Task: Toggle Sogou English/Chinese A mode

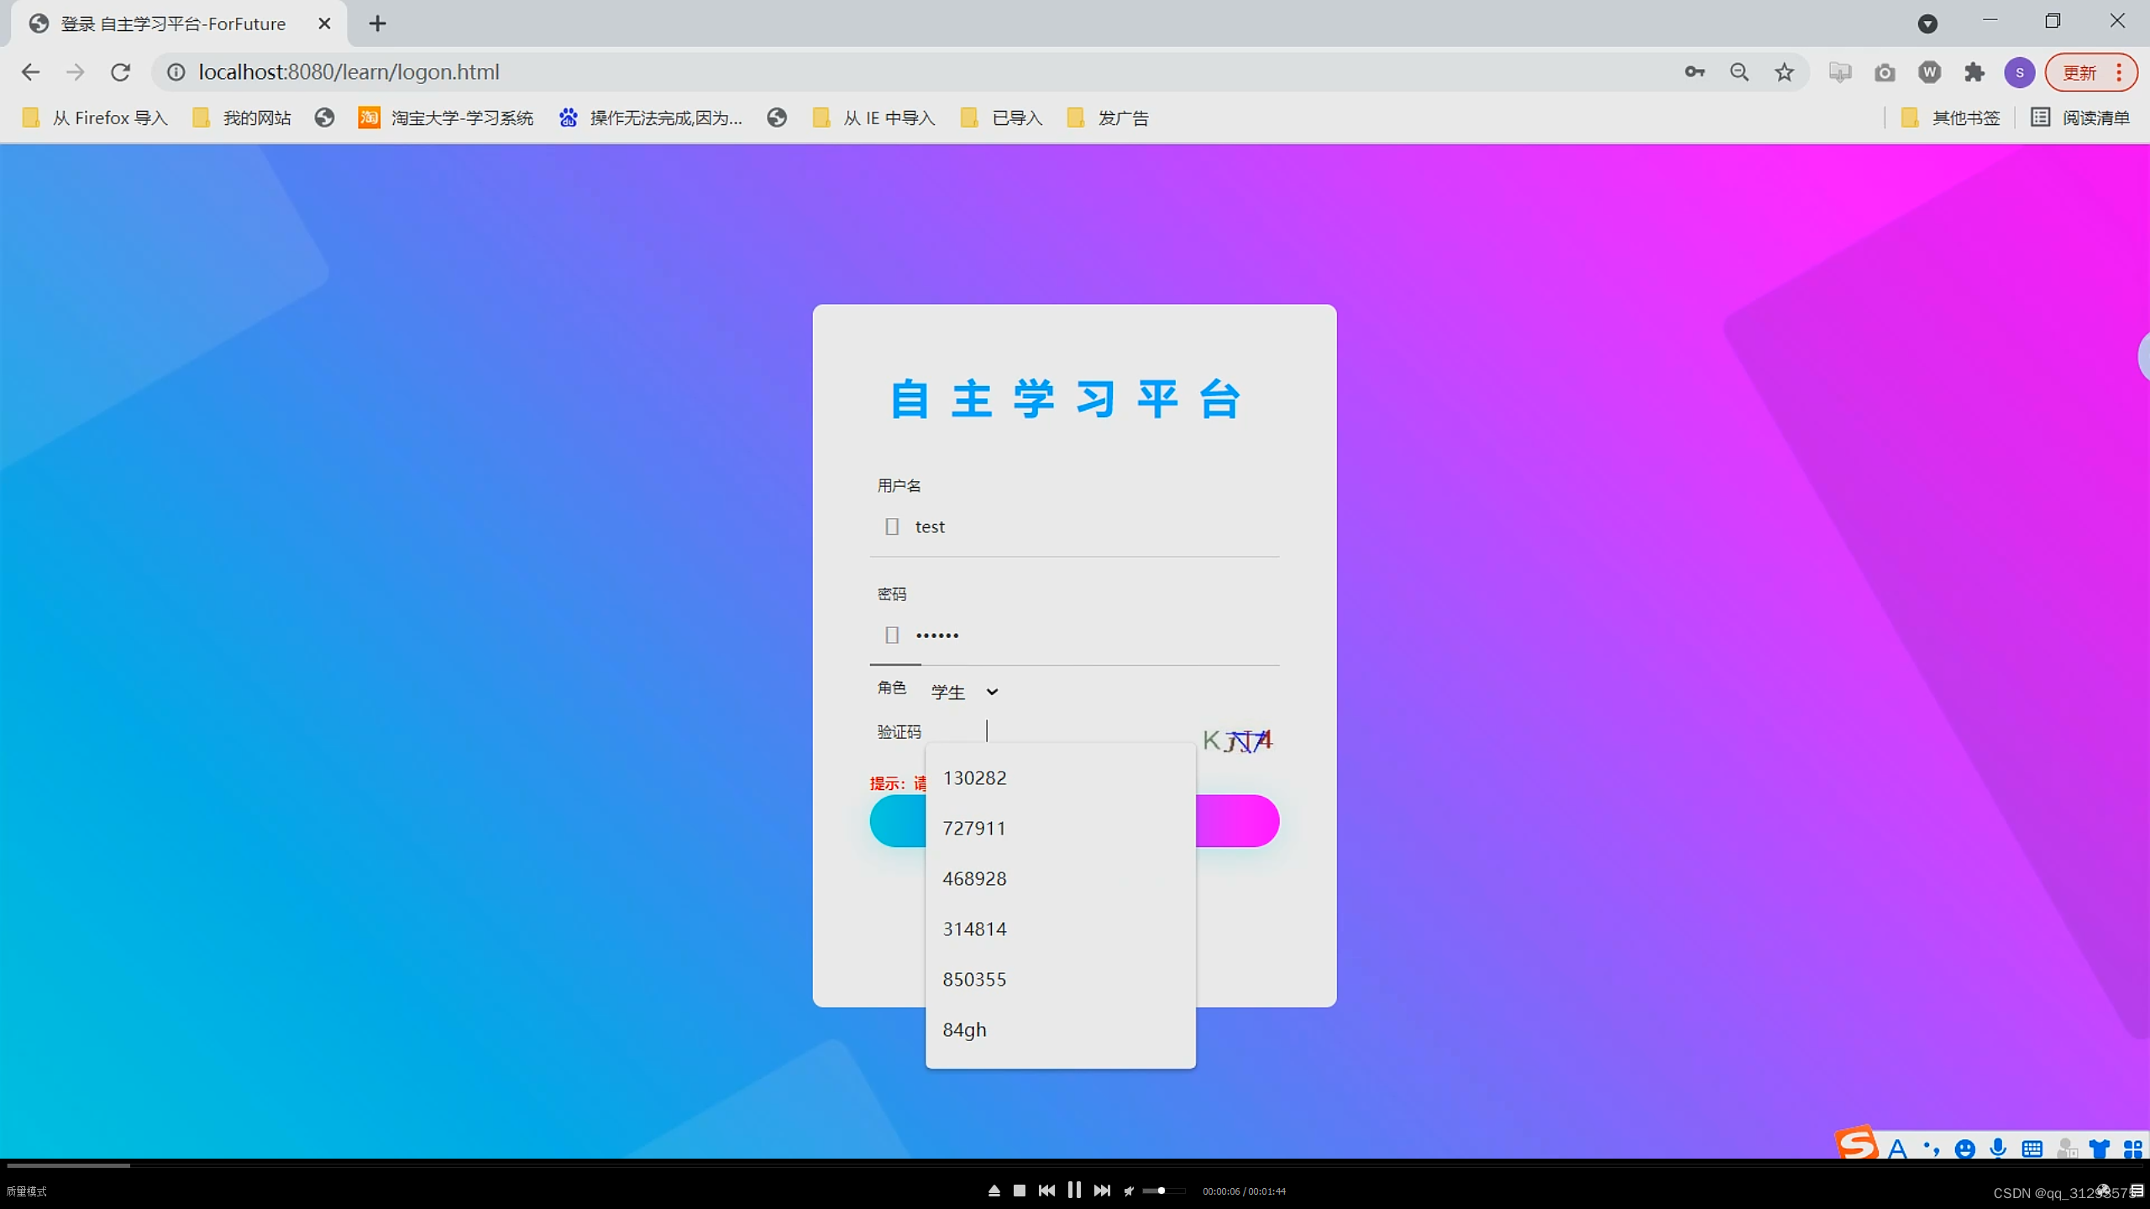Action: coord(1897,1148)
